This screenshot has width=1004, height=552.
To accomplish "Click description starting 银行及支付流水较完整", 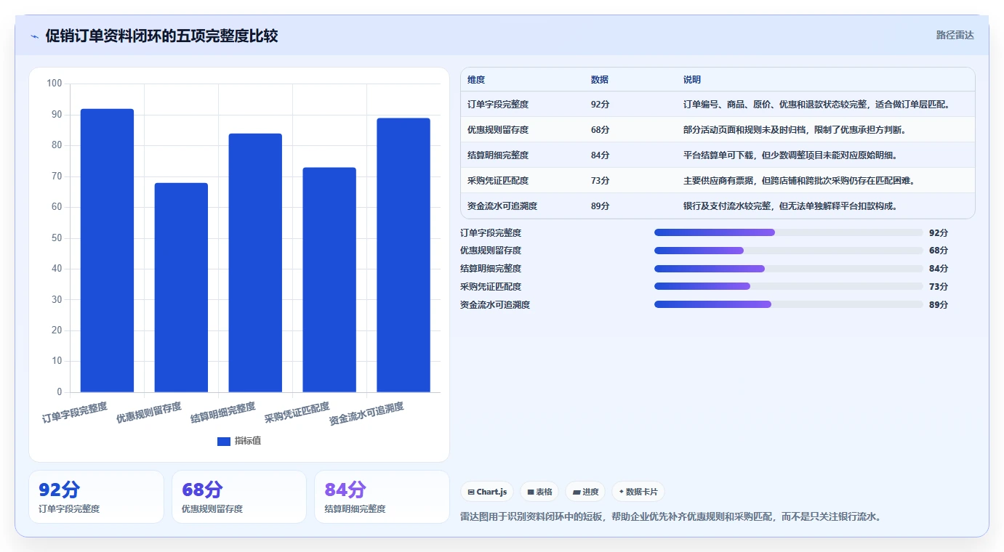I will 790,206.
